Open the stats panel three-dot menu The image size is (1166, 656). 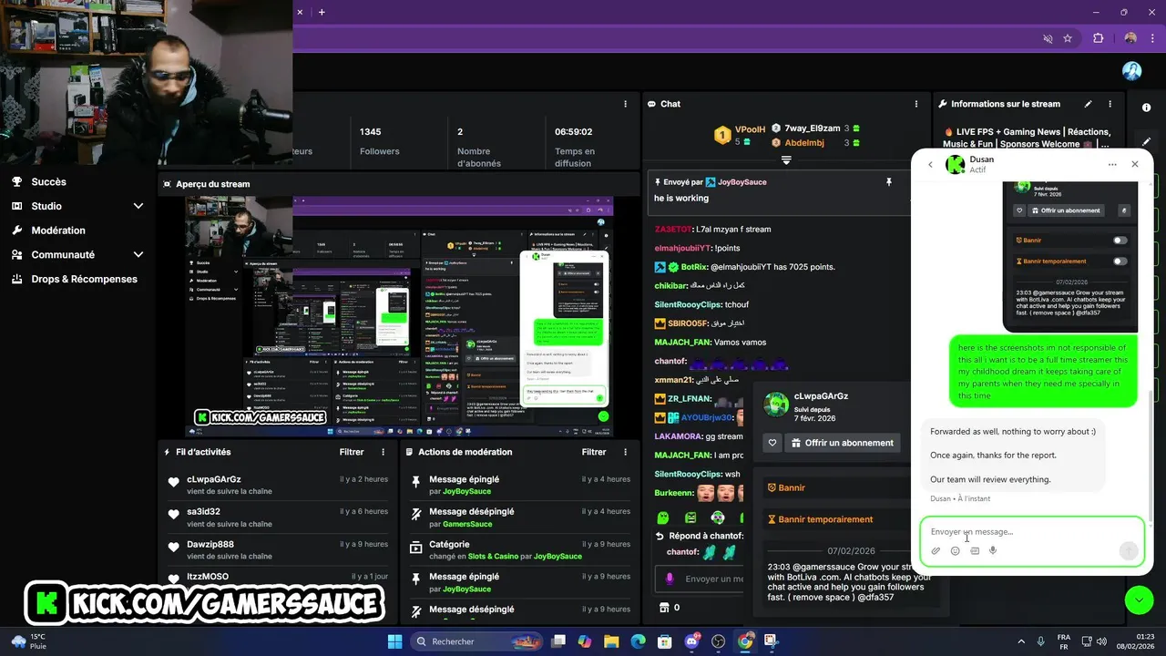[625, 104]
